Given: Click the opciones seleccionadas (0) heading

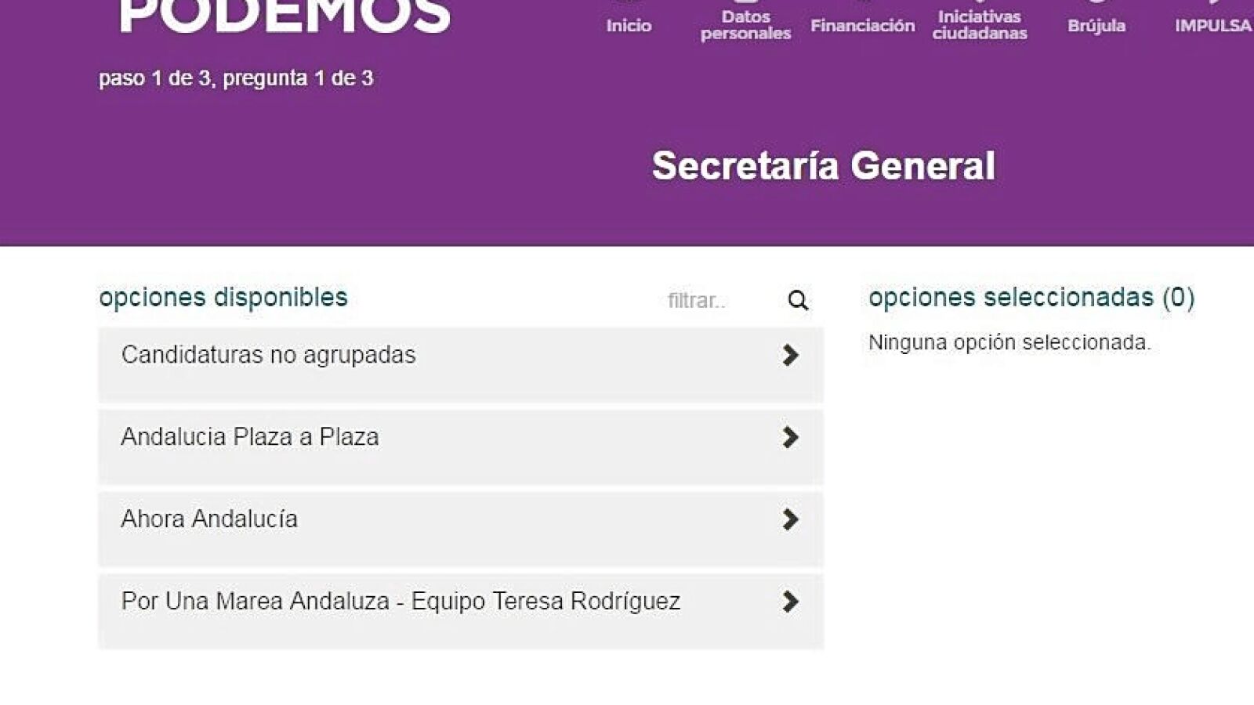Looking at the screenshot, I should (x=1031, y=298).
